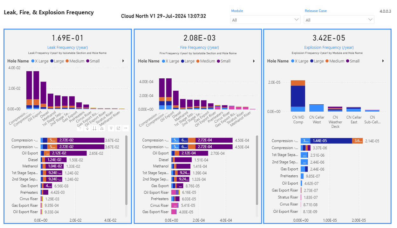Viewport: 397px width, 228px height.
Task: Select the CN MD Comp column in Explosion chart
Action: 298,95
